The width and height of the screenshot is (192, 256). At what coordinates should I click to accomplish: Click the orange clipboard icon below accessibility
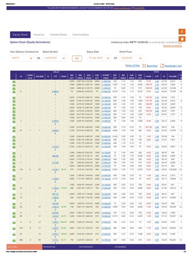tap(182, 39)
